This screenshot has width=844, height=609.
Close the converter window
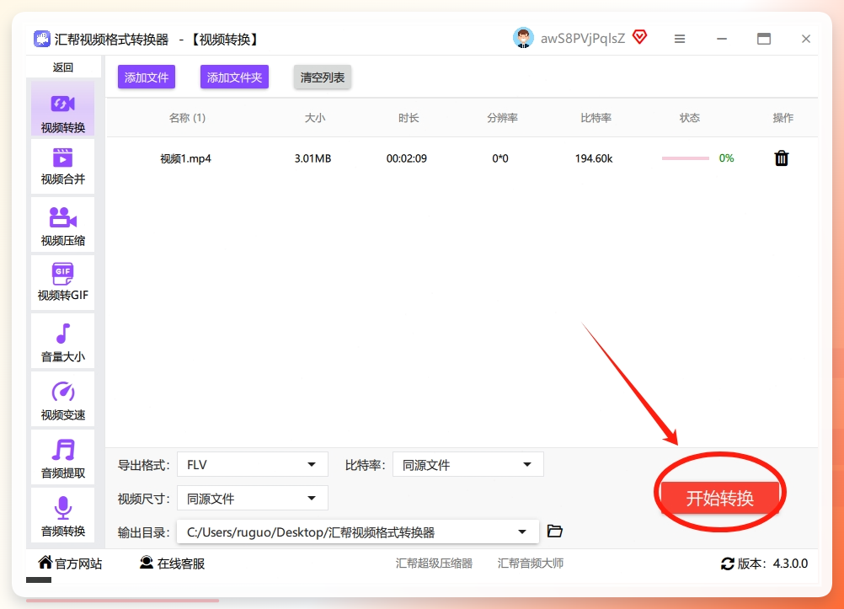pyautogui.click(x=806, y=39)
